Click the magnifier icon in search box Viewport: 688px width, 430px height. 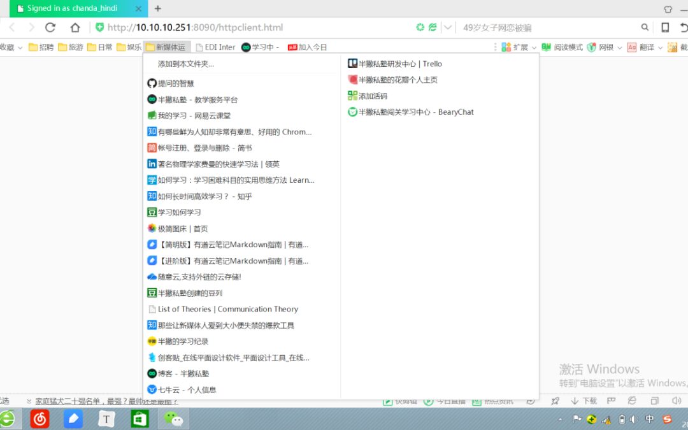645,27
